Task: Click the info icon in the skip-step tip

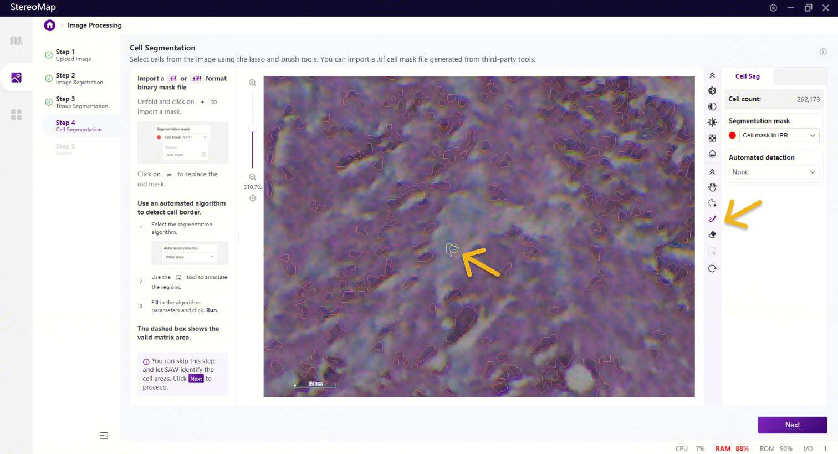Action: (146, 361)
